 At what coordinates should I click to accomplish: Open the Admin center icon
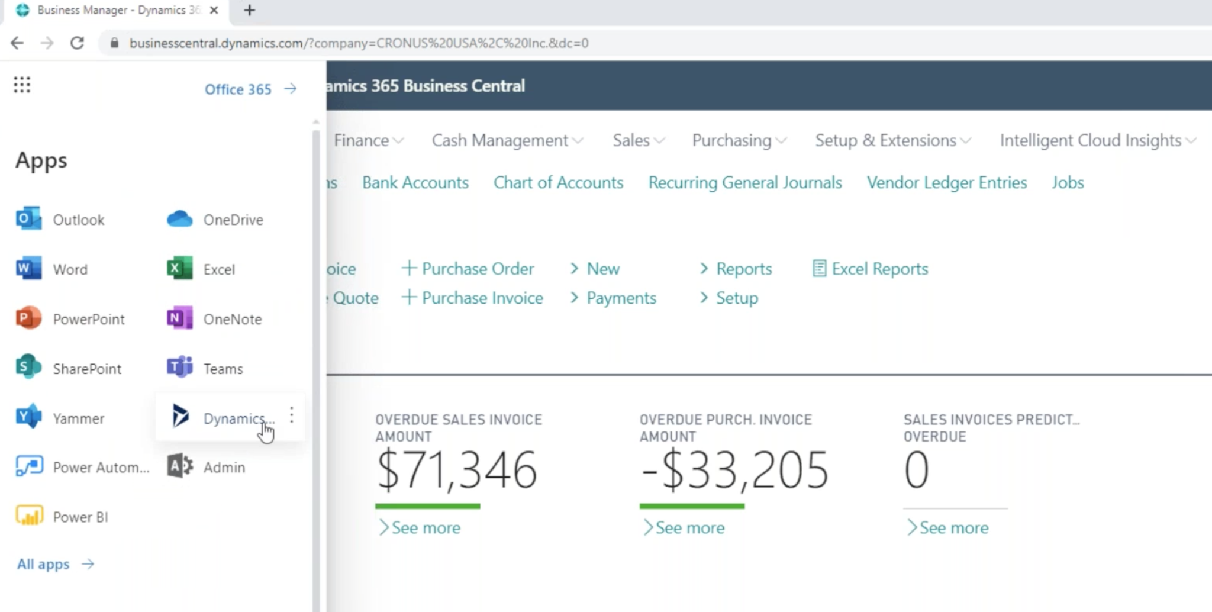[179, 466]
